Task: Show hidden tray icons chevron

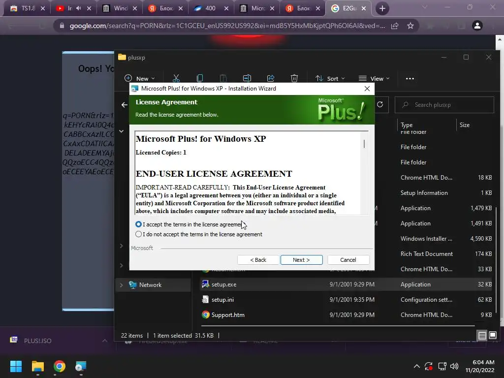Action: coord(416,366)
